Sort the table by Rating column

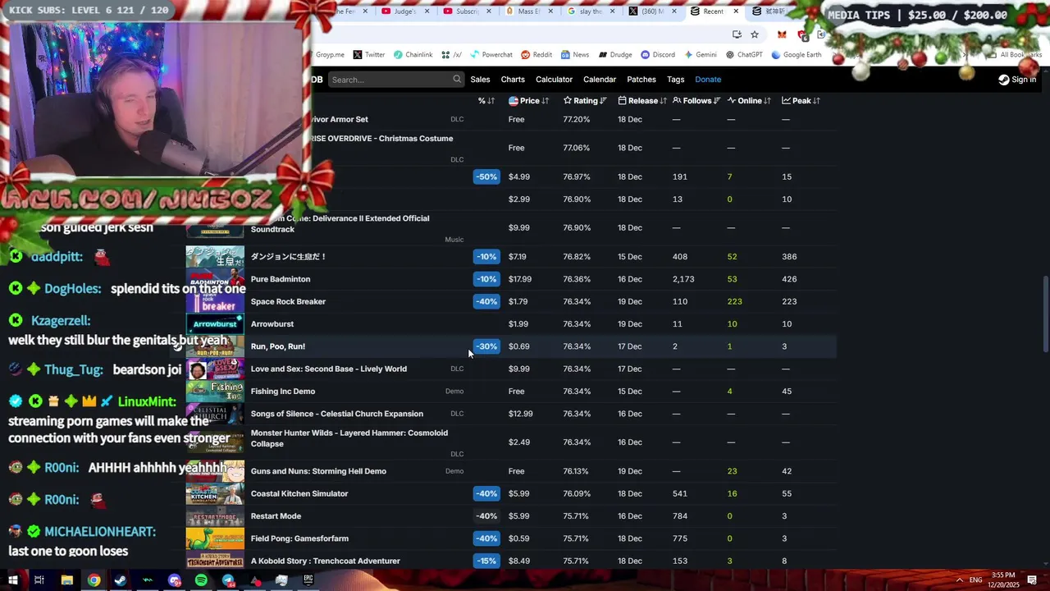point(585,101)
